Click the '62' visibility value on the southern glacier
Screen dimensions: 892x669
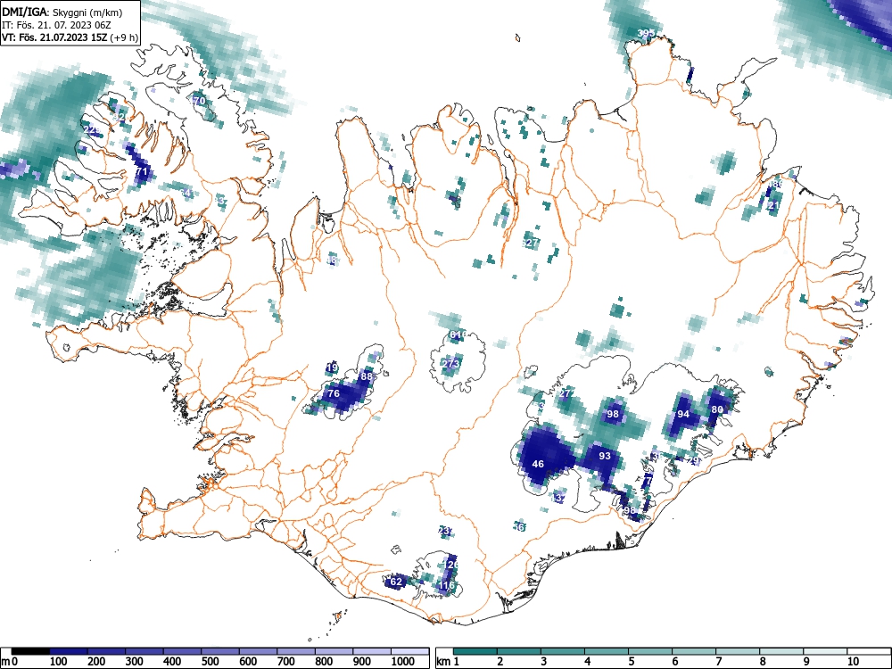click(x=396, y=582)
